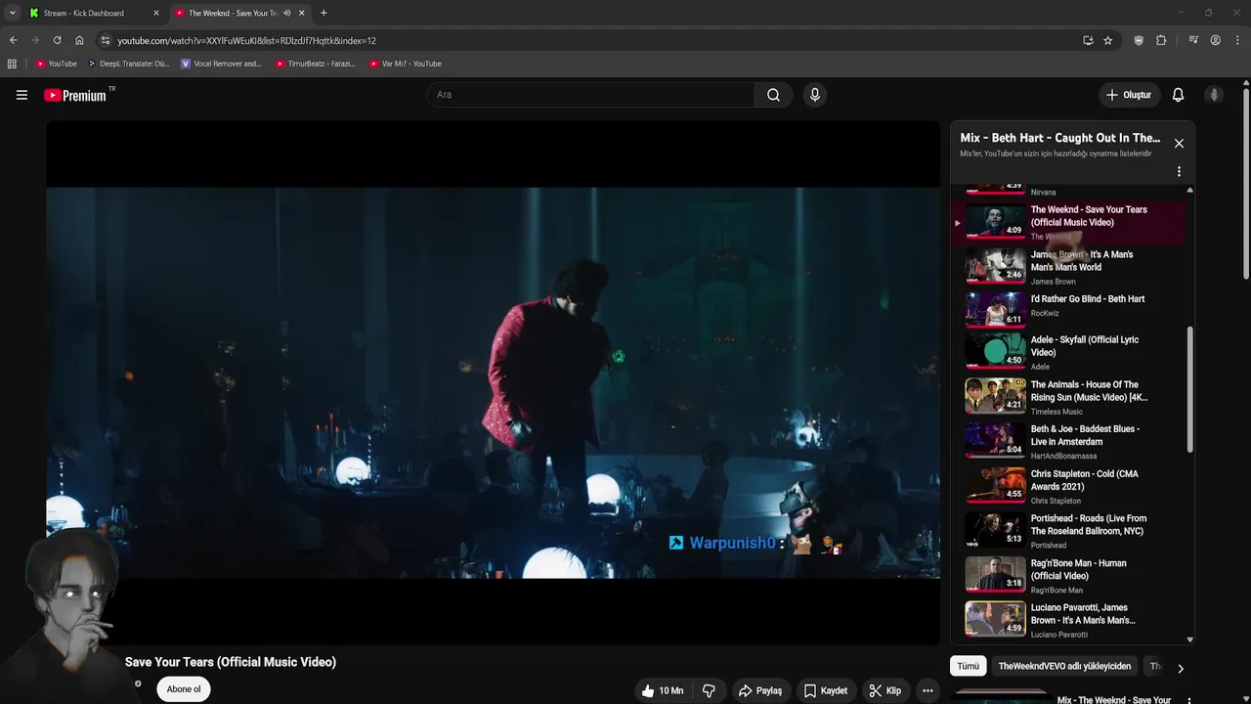Click the page vertical scrollbar thumb
This screenshot has width=1251, height=704.
click(x=1246, y=183)
